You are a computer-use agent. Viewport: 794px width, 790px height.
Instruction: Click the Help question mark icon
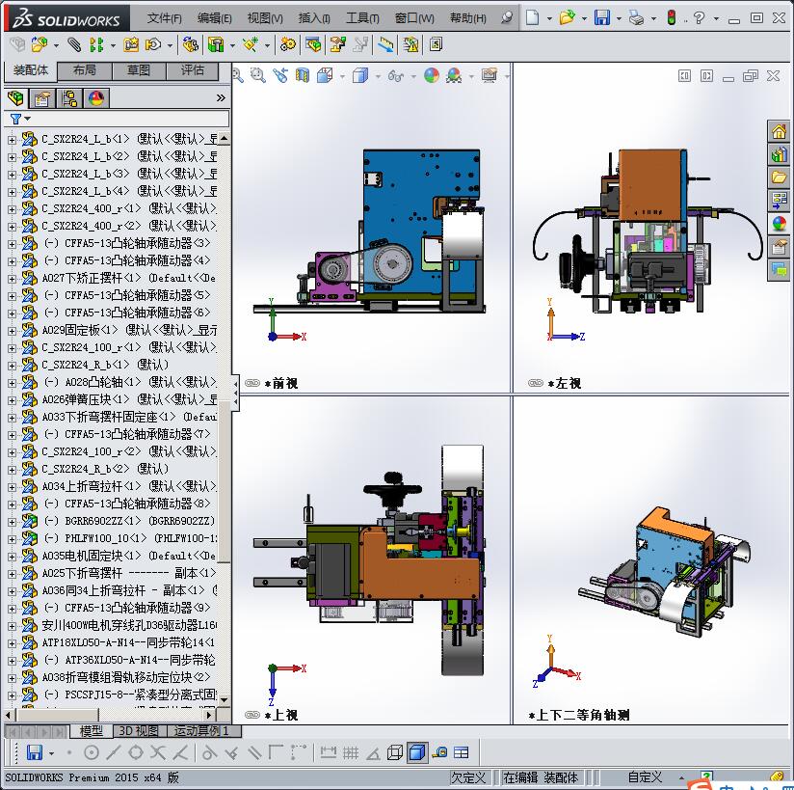(x=699, y=18)
